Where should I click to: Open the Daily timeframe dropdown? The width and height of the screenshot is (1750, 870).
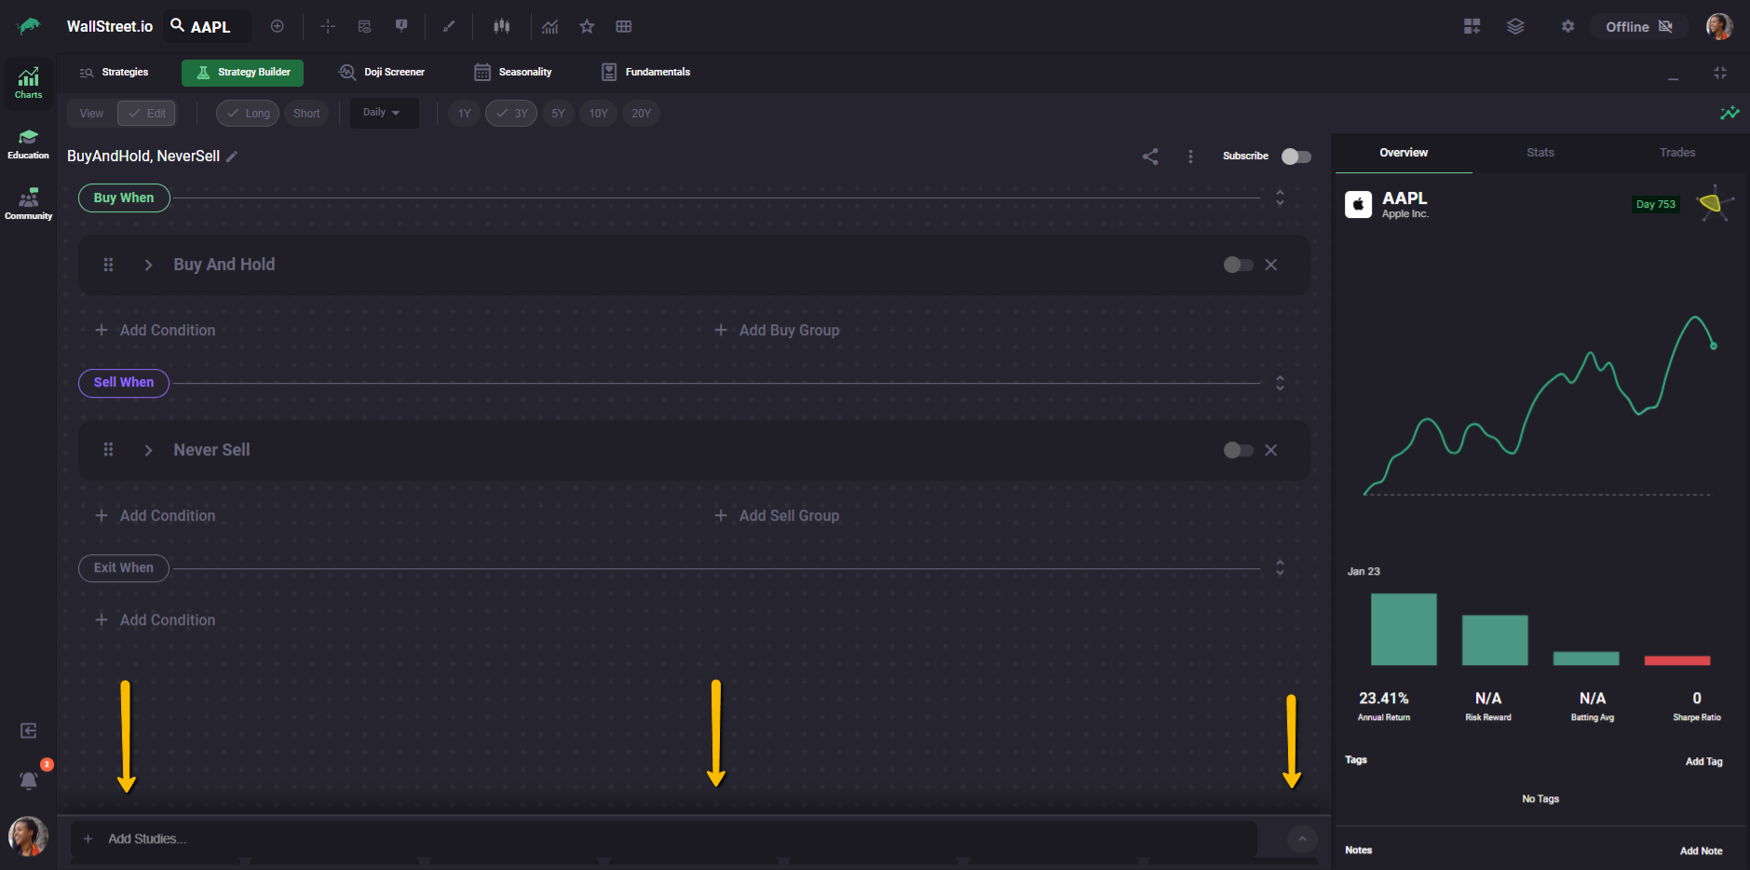(383, 113)
